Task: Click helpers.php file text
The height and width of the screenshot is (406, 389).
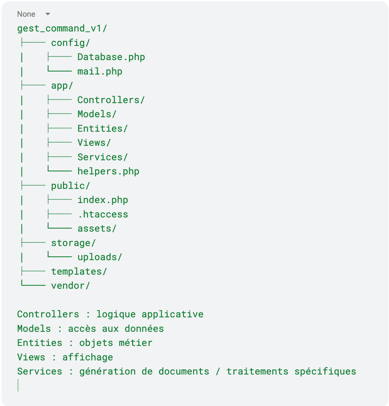Action: 108,171
